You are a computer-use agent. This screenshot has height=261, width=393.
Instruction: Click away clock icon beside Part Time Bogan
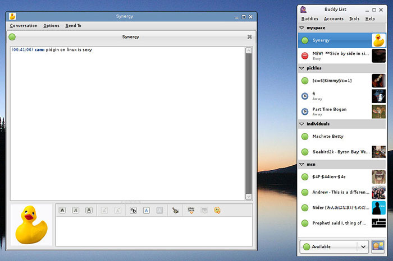pos(305,111)
